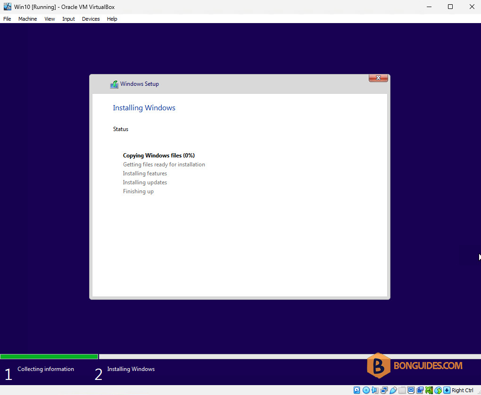Click the network adapters status icon

384,390
